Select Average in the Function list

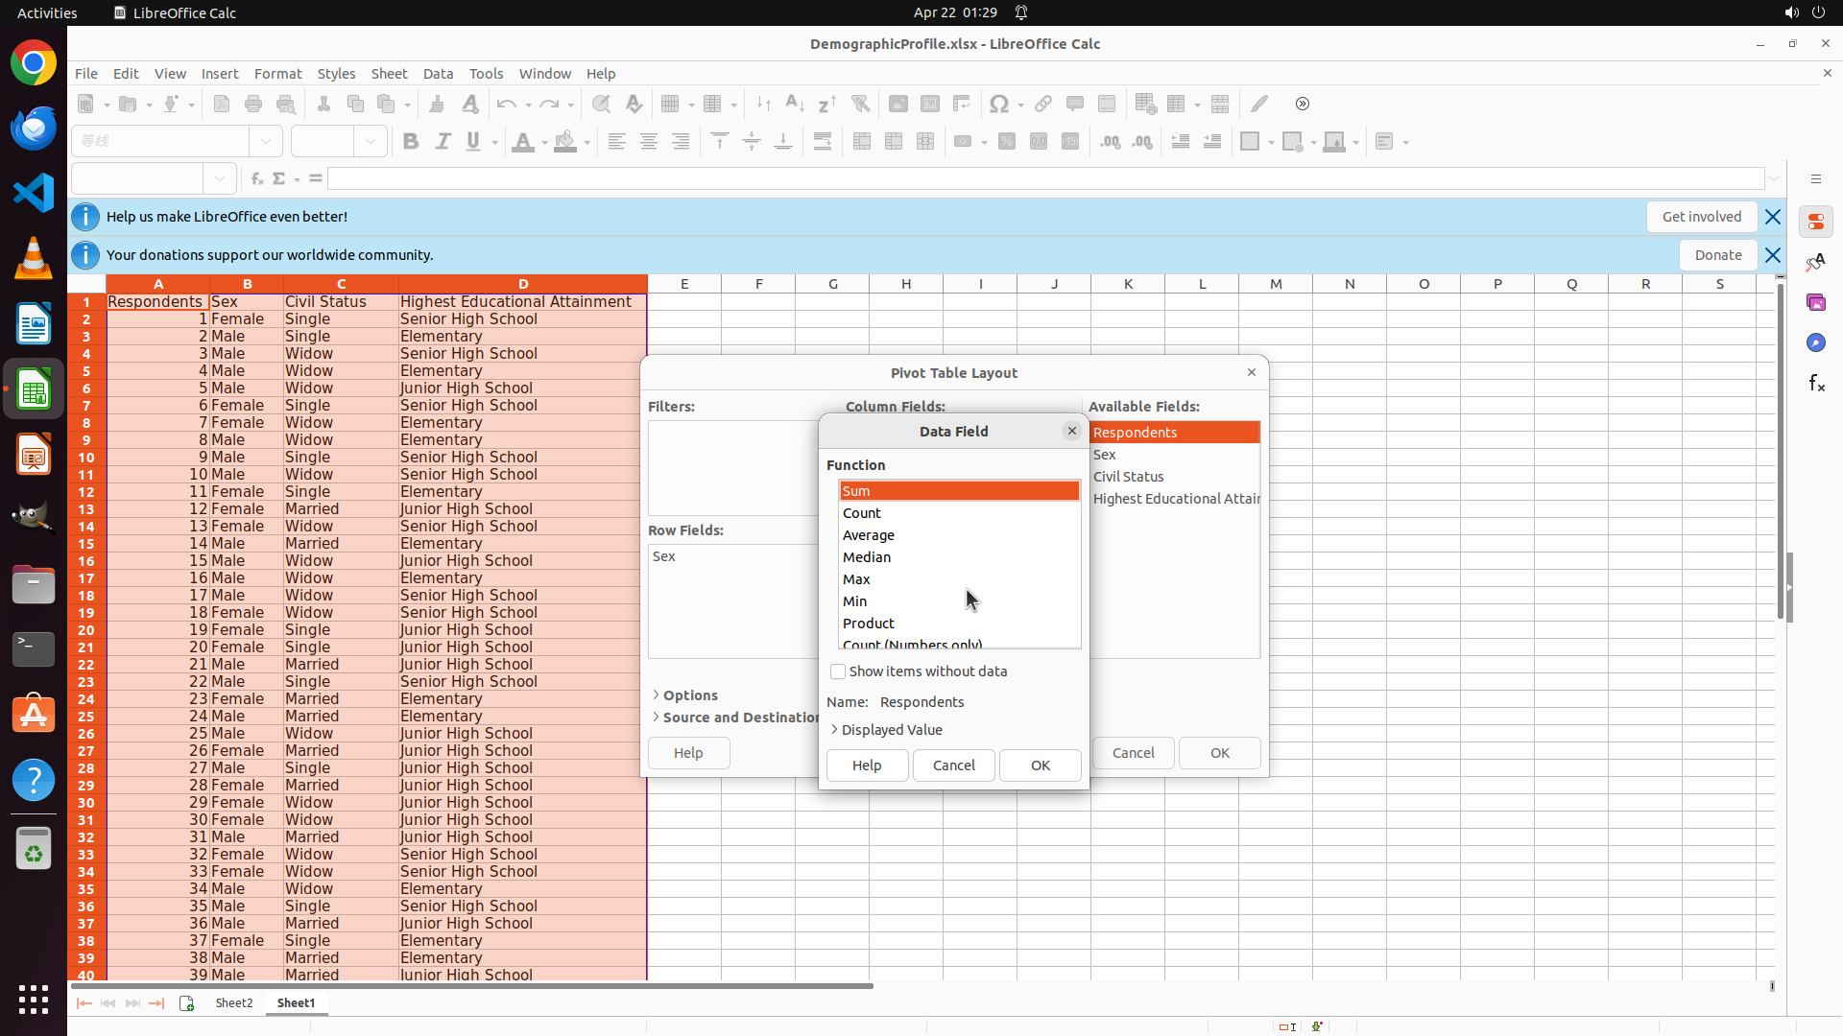[868, 535]
